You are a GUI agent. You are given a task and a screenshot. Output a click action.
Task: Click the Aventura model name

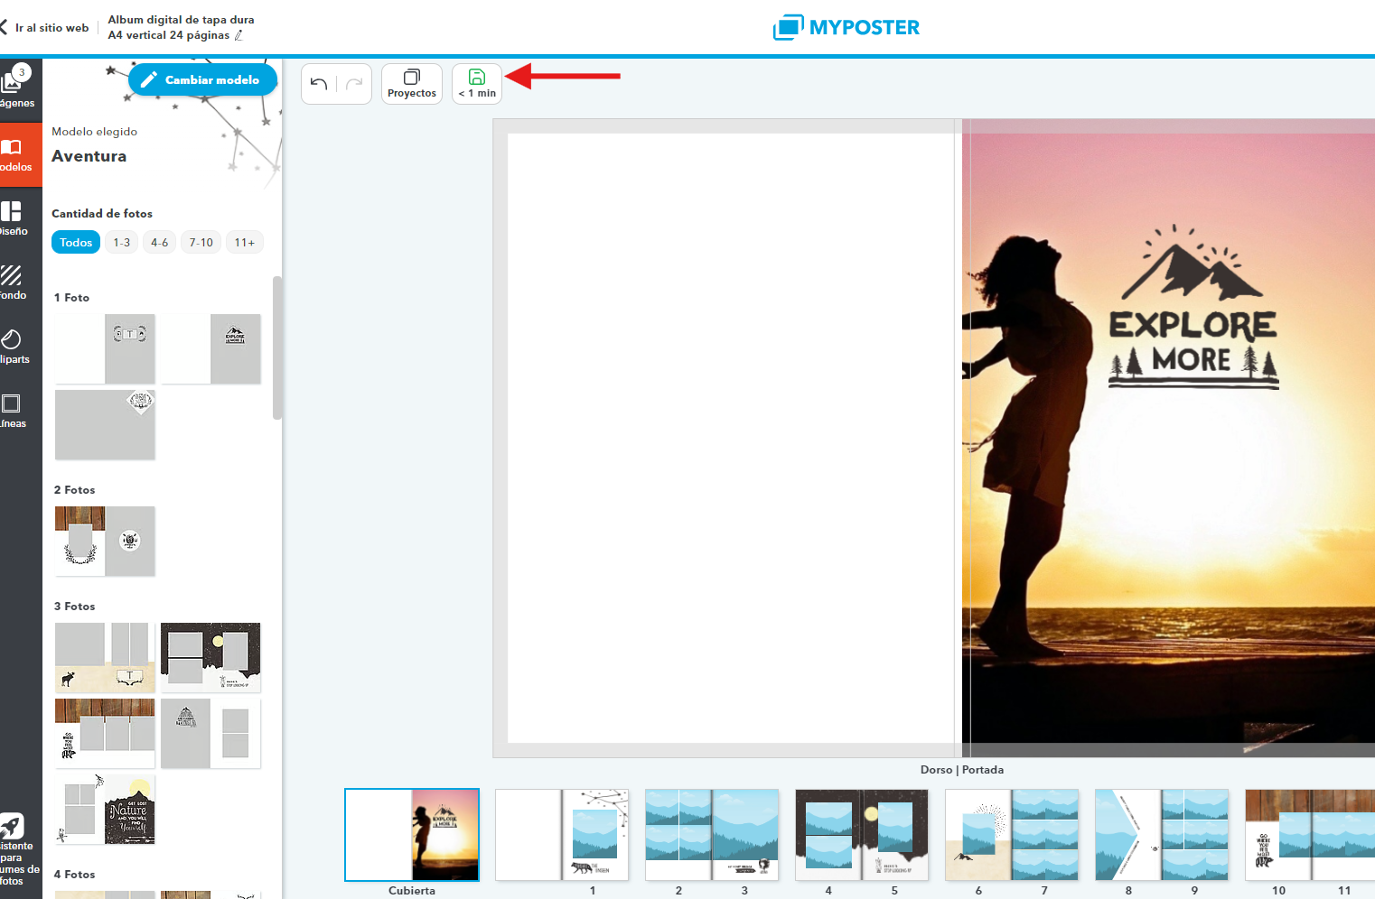coord(89,156)
